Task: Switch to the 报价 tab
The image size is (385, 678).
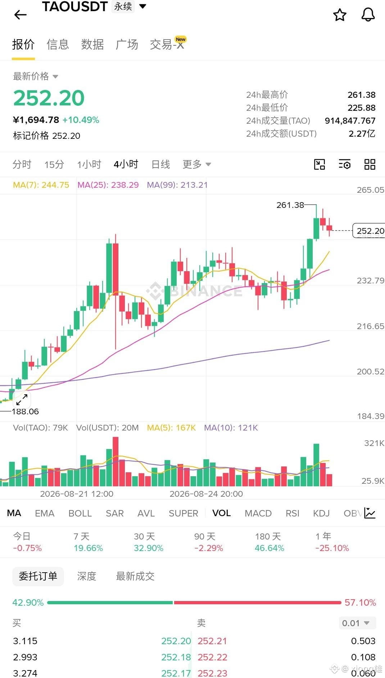Action: coord(23,45)
